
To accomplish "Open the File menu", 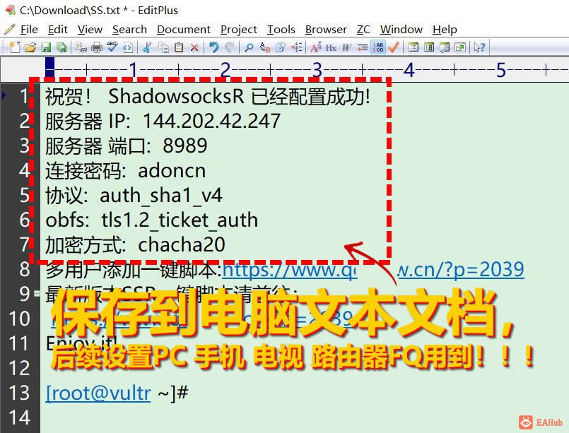I will click(x=29, y=30).
